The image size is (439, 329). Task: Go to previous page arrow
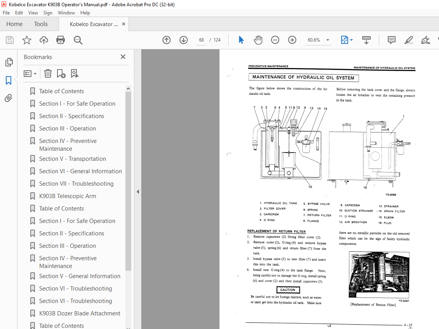pos(166,40)
